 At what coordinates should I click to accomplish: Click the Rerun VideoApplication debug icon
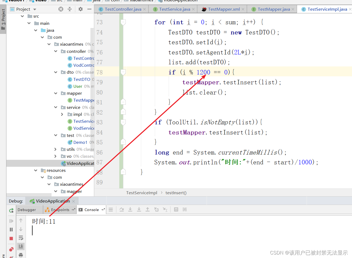(11, 210)
